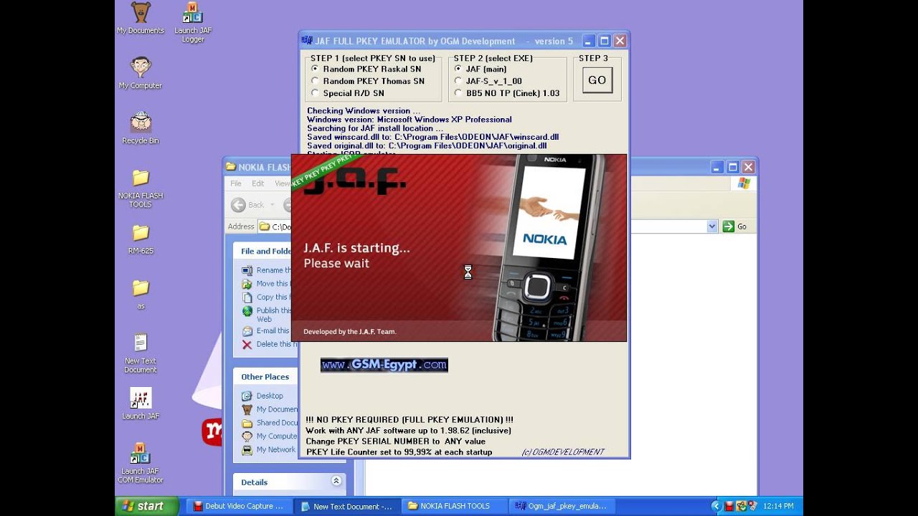Click the E-mail this file task
The height and width of the screenshot is (516, 918).
coord(273,330)
